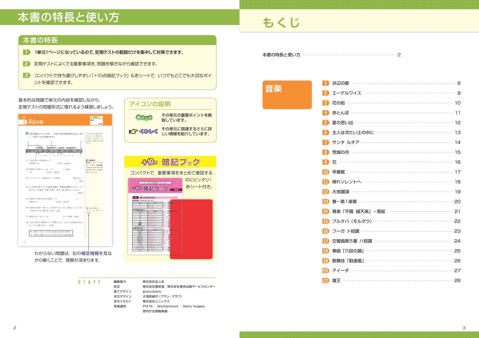Click orange badge 2 beside エーデルワイス
The width and height of the screenshot is (479, 338).
tap(326, 93)
